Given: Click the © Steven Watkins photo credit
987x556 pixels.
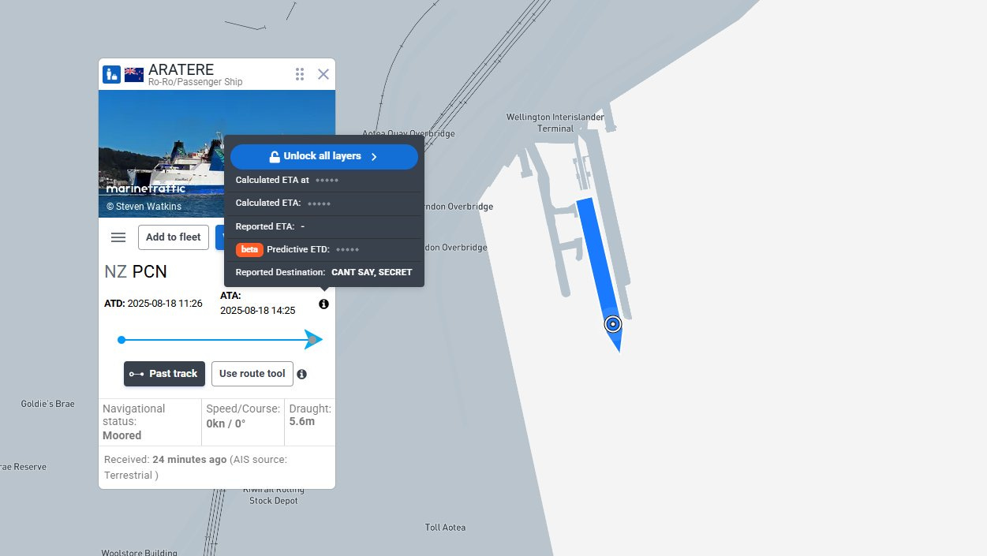Looking at the screenshot, I should coord(144,207).
